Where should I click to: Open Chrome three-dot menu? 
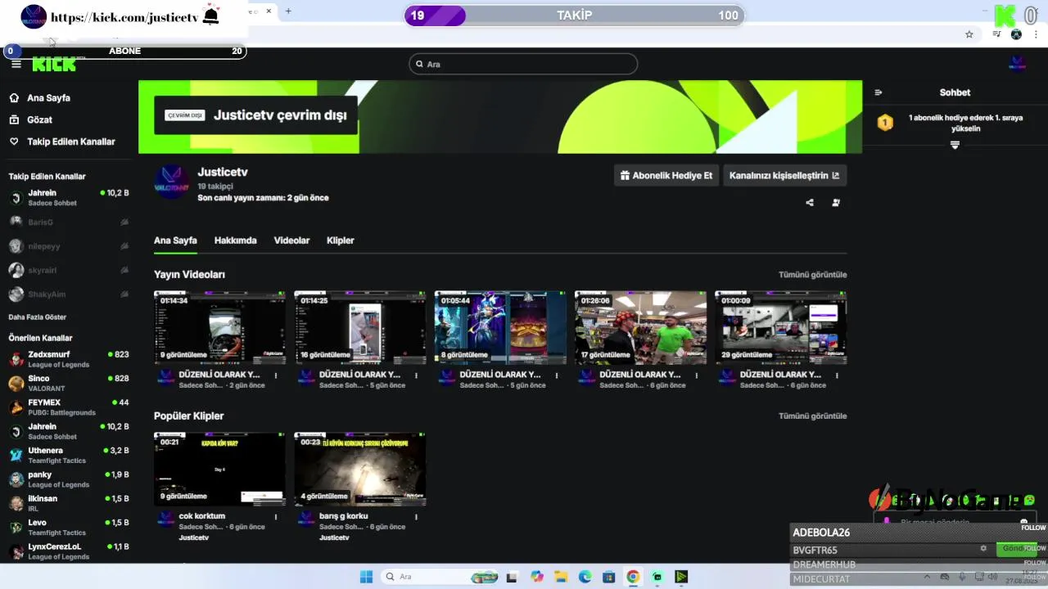(1037, 34)
